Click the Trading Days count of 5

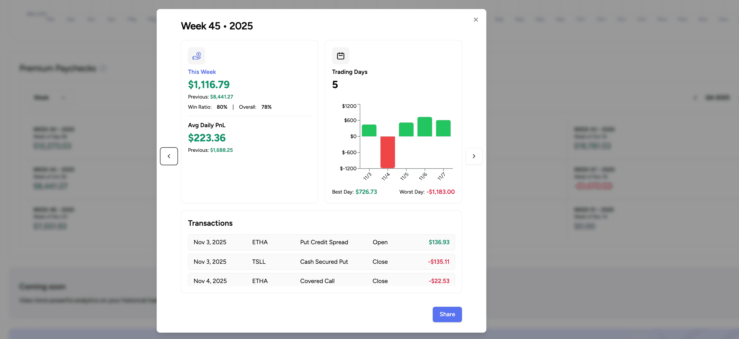pos(334,85)
